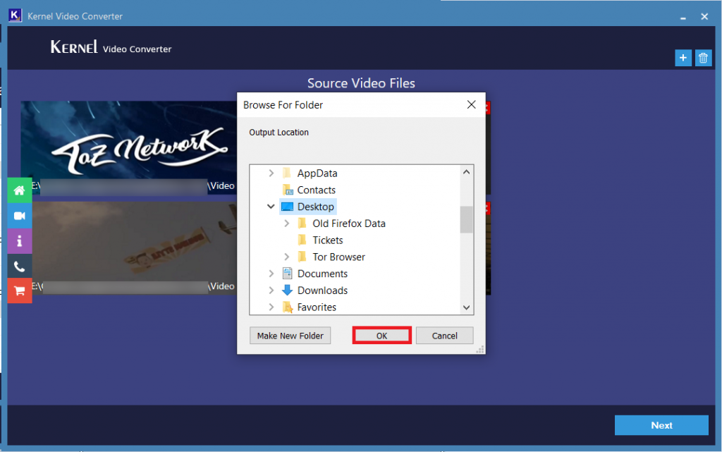
Task: Add more videos with the plus icon
Action: [683, 58]
